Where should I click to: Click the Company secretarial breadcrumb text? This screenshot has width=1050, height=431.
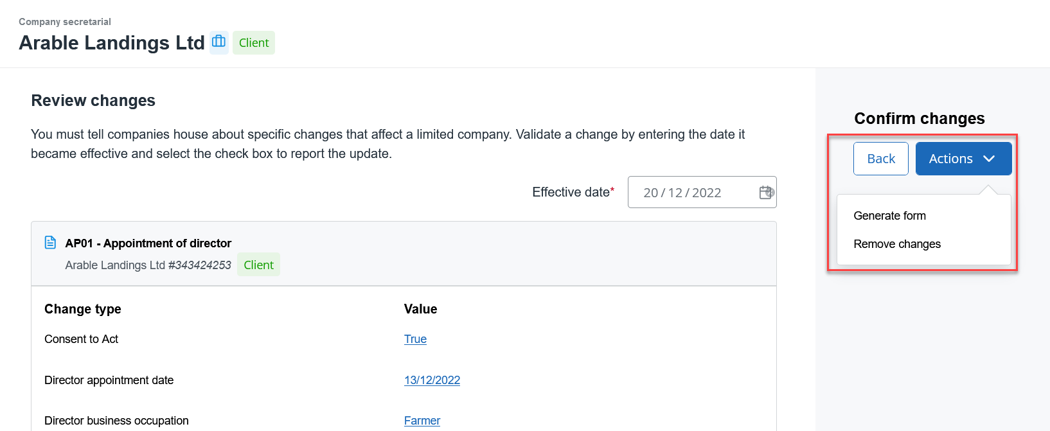(x=65, y=22)
